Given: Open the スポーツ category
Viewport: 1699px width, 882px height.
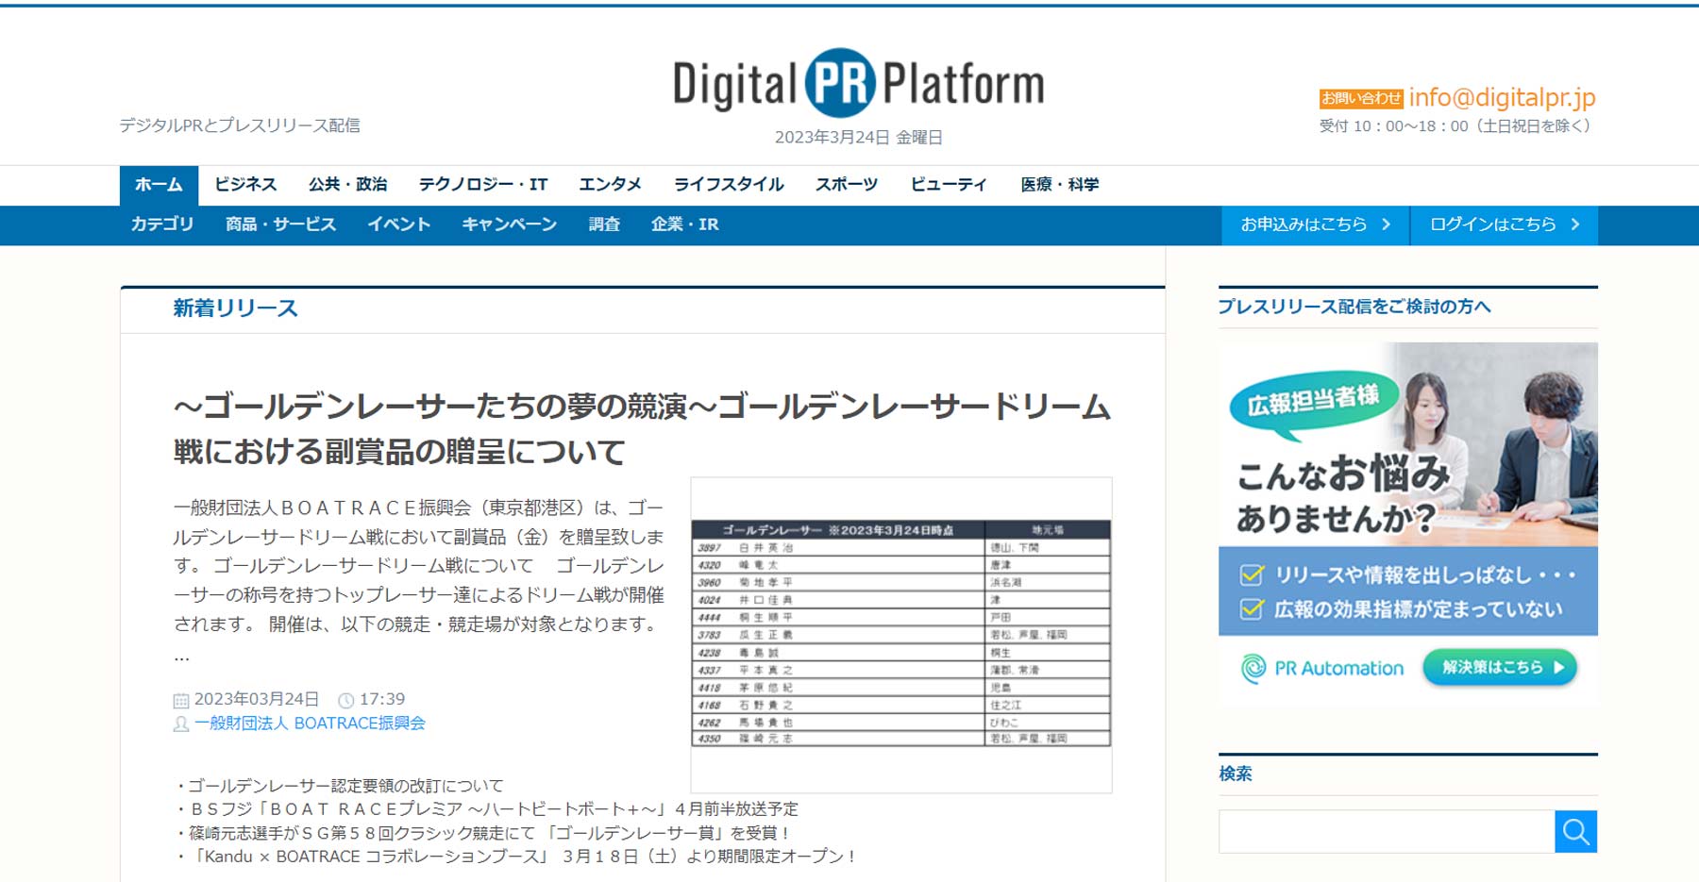Looking at the screenshot, I should click(847, 185).
